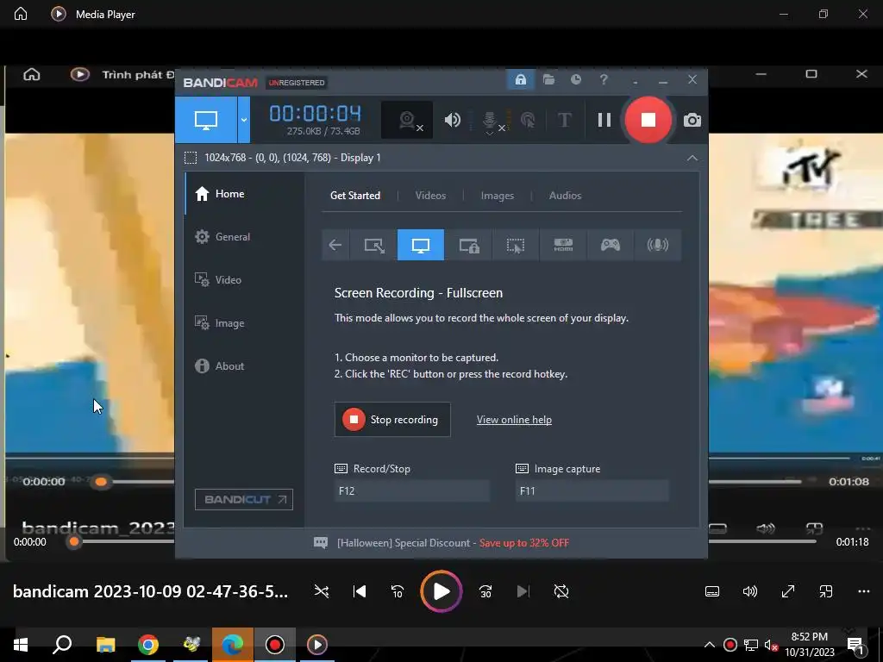Click the Halloween Special Discount link
Viewport: 883px width, 662px height.
click(x=453, y=543)
